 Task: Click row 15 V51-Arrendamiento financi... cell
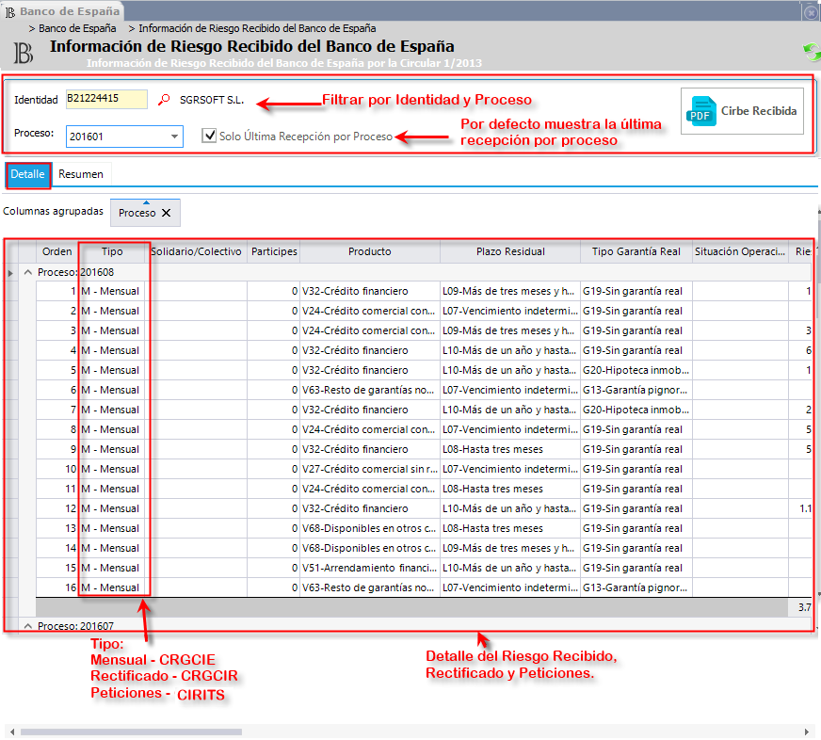coord(370,569)
